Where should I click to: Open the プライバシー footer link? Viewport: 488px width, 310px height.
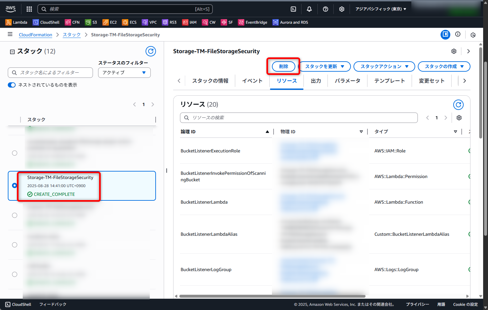coord(417,304)
